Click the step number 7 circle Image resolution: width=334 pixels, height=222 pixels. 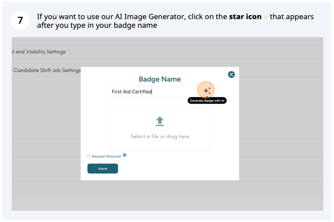pyautogui.click(x=20, y=20)
